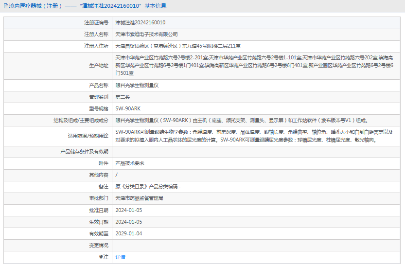Screen dimensions: 405x265
Task: Click the 批准日期 label
Action: [99, 210]
